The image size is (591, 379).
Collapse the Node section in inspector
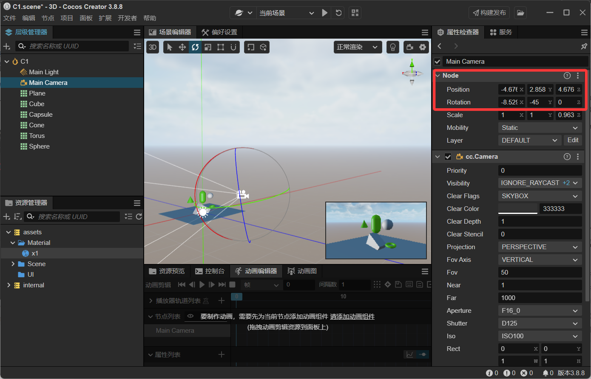pos(438,76)
